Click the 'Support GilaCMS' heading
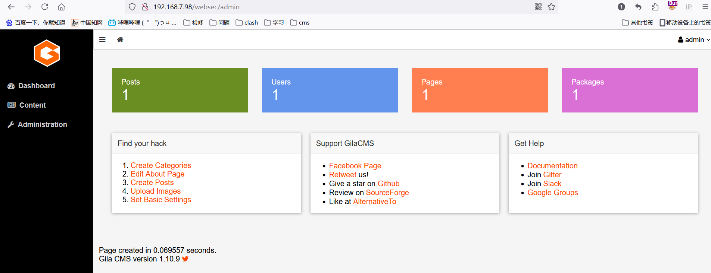The height and width of the screenshot is (273, 711). [x=345, y=143]
